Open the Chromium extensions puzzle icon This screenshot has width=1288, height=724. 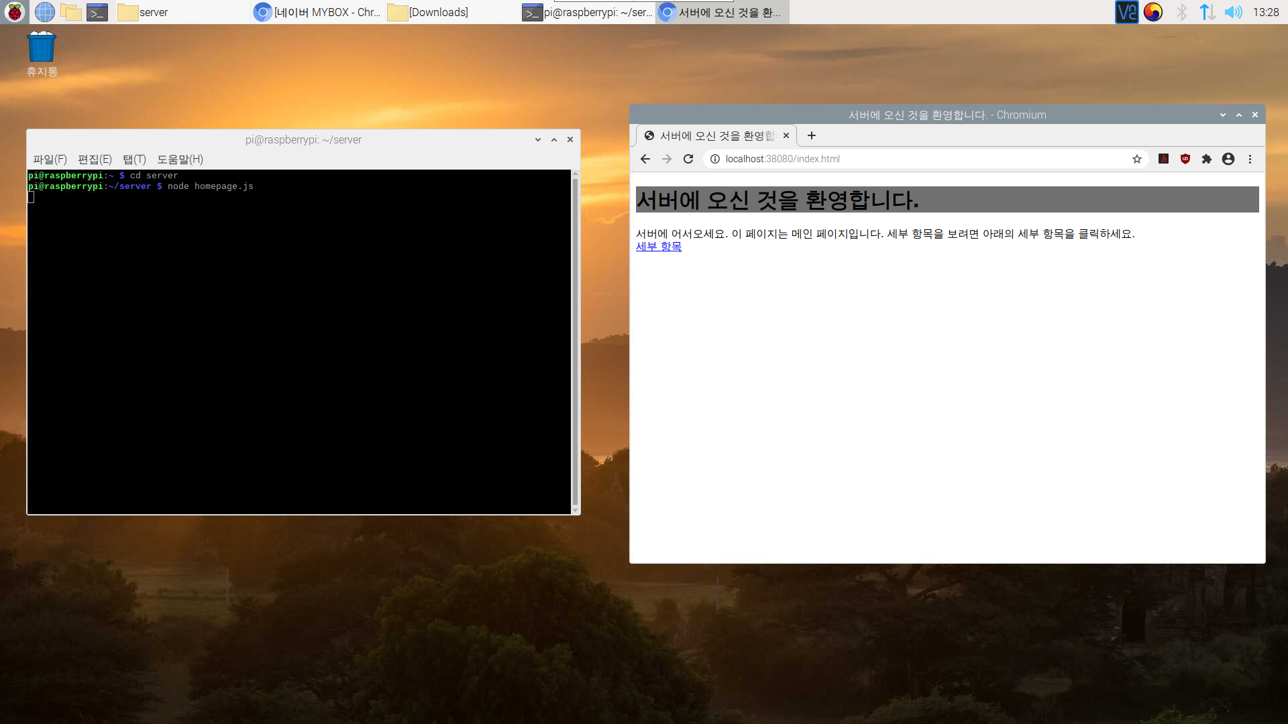click(x=1207, y=159)
